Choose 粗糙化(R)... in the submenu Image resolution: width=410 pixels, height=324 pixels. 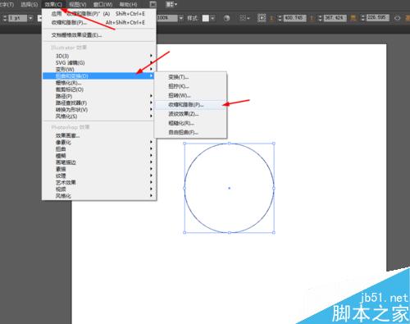pos(190,123)
